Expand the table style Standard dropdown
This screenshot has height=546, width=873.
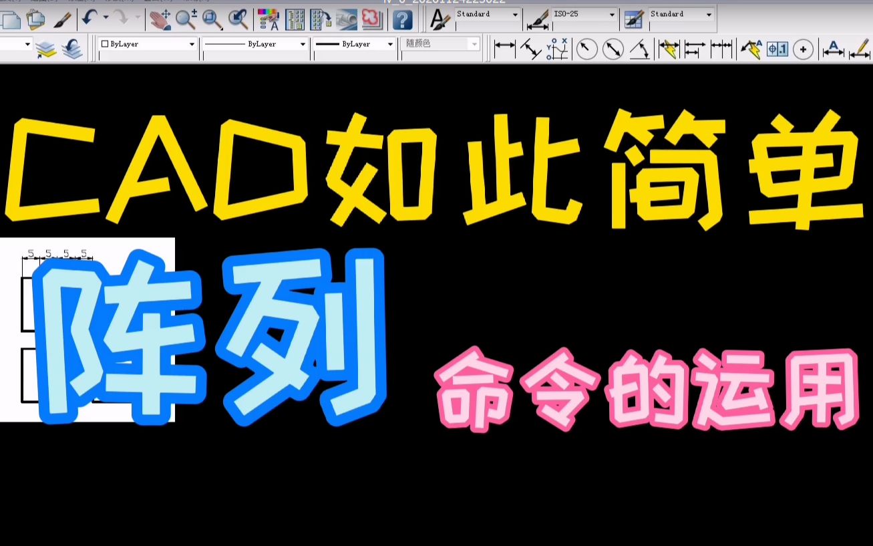(x=709, y=14)
